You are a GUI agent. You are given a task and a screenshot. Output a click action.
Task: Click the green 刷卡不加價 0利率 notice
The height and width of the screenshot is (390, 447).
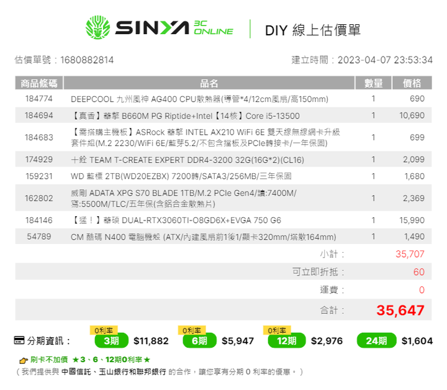point(91,360)
